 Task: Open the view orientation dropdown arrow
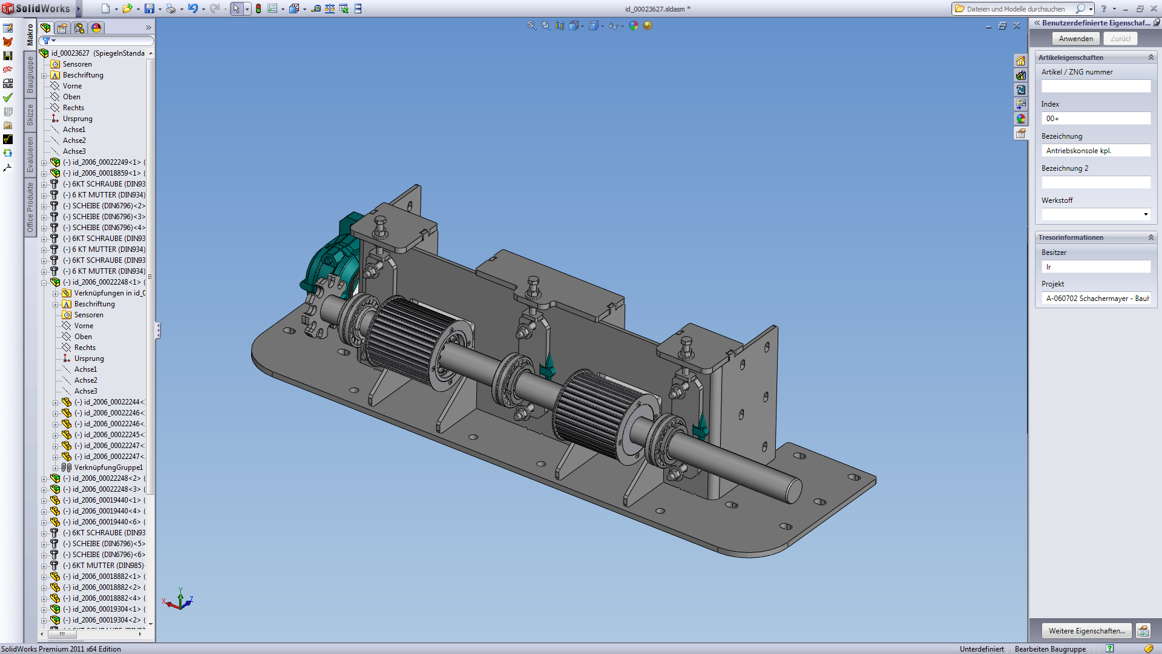click(x=582, y=26)
